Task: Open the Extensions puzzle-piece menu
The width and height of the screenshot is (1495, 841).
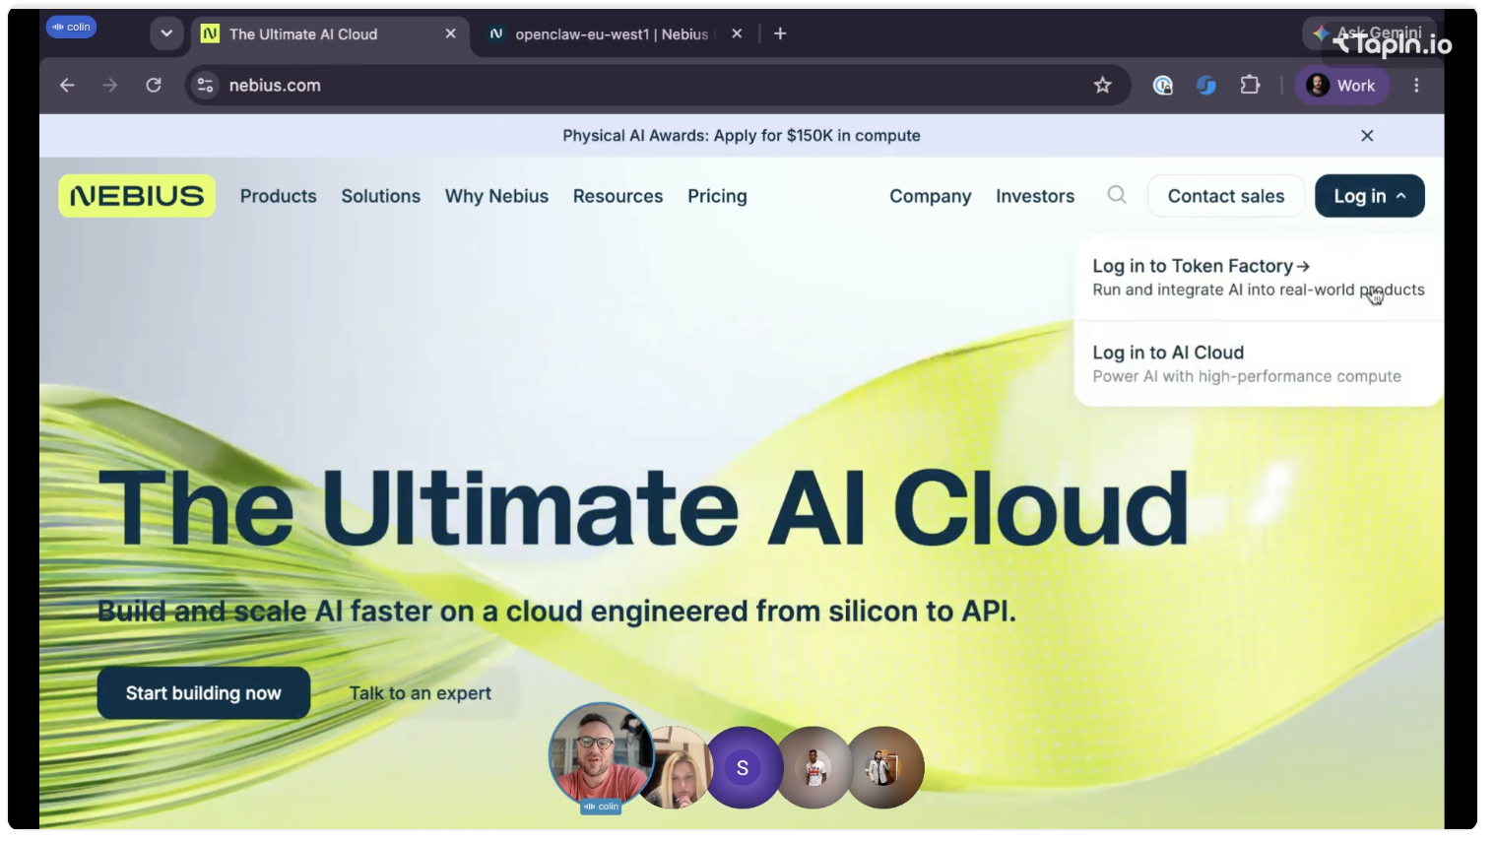Action: click(1250, 86)
